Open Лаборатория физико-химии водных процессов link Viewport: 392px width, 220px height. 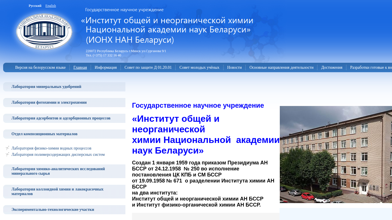pyautogui.click(x=51, y=148)
